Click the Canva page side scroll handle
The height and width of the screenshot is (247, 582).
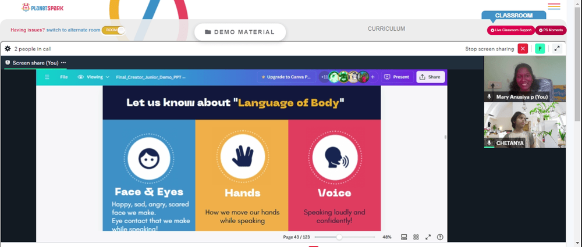point(445,137)
